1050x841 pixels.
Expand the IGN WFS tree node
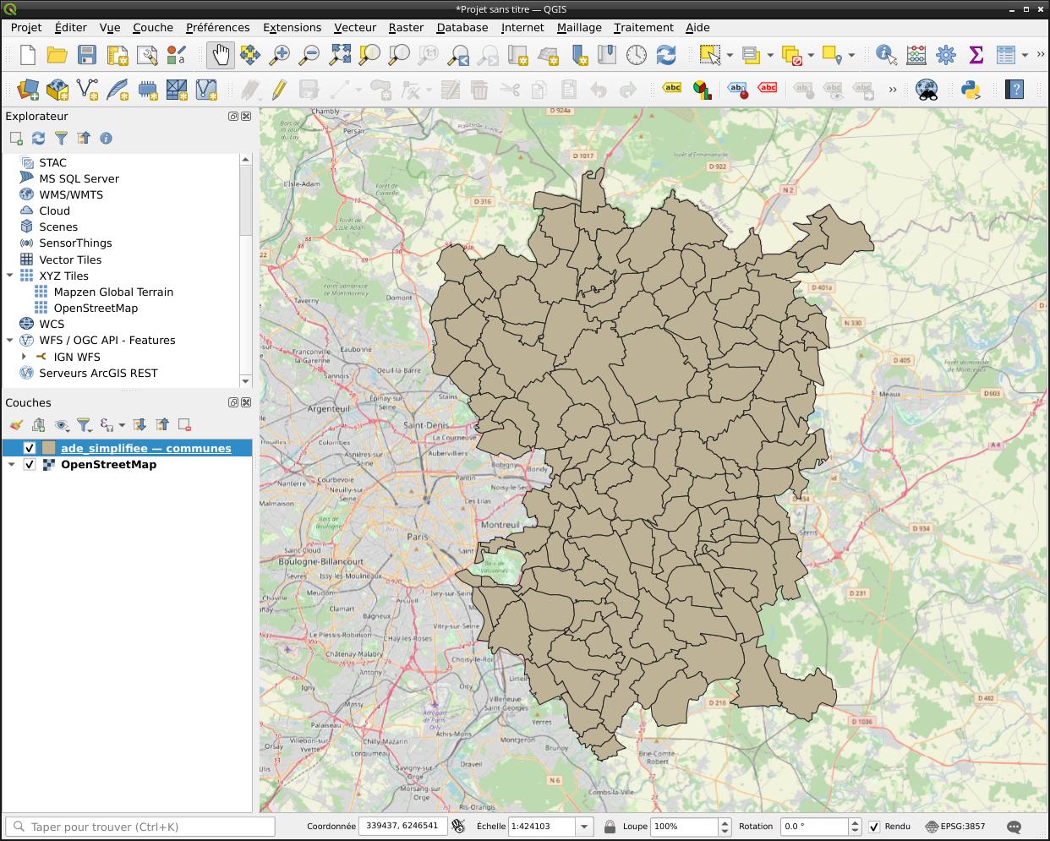24,357
